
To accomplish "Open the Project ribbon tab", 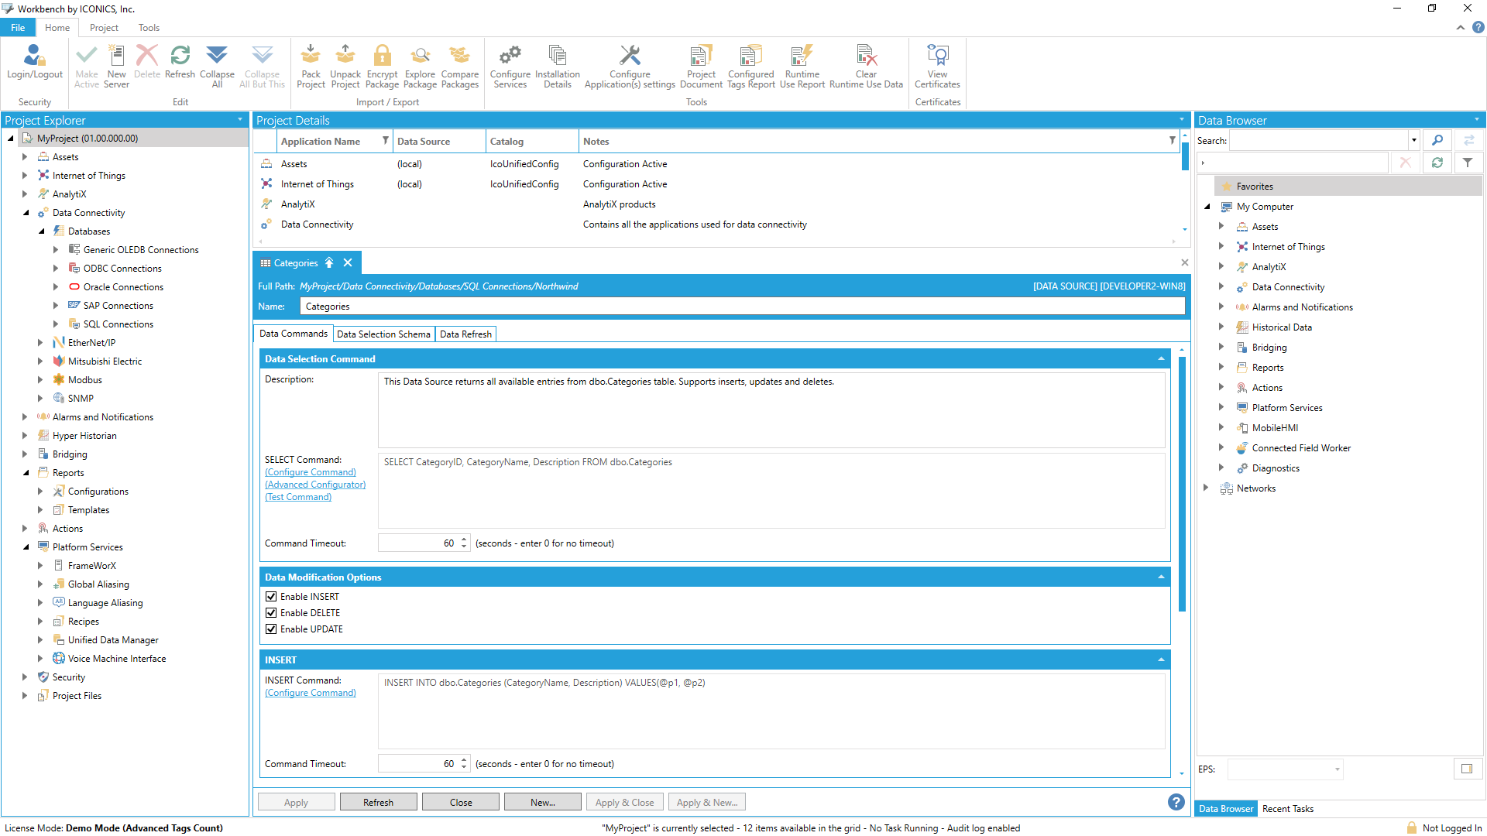I will point(104,28).
